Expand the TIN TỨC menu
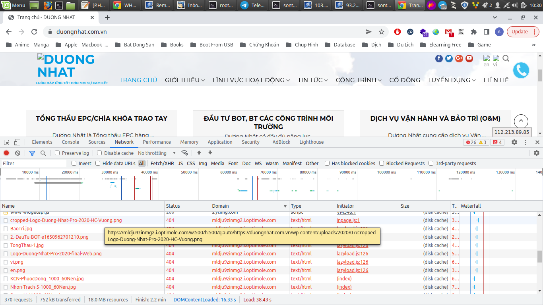This screenshot has height=305, width=543. pyautogui.click(x=313, y=80)
